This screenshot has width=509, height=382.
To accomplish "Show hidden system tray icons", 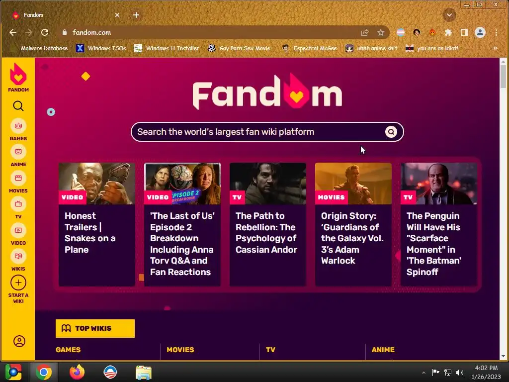I will [x=424, y=373].
